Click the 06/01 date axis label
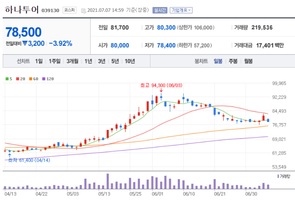Image resolution: width=295 pixels, height=200 pixels. 158,194
